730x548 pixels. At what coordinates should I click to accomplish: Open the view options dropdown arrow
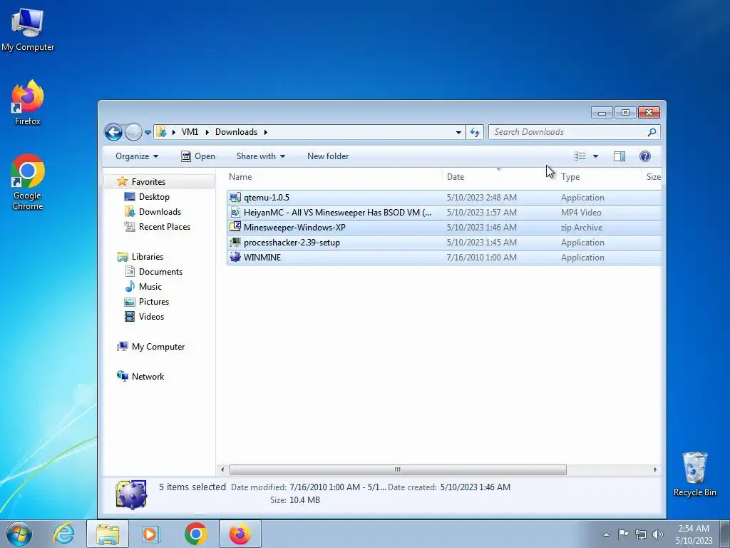(x=595, y=156)
